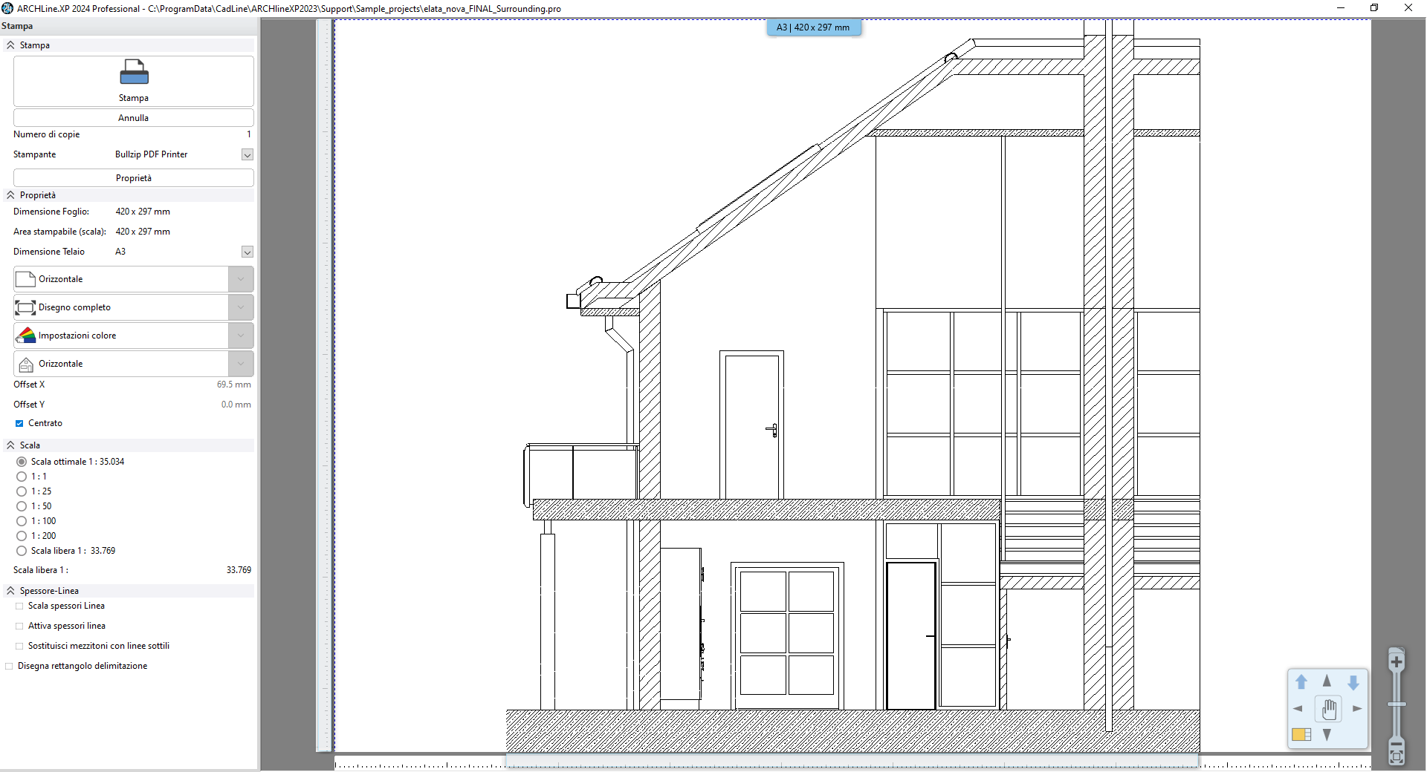Click the blue up arrow in navigation pad
The height and width of the screenshot is (772, 1427).
[x=1301, y=682]
